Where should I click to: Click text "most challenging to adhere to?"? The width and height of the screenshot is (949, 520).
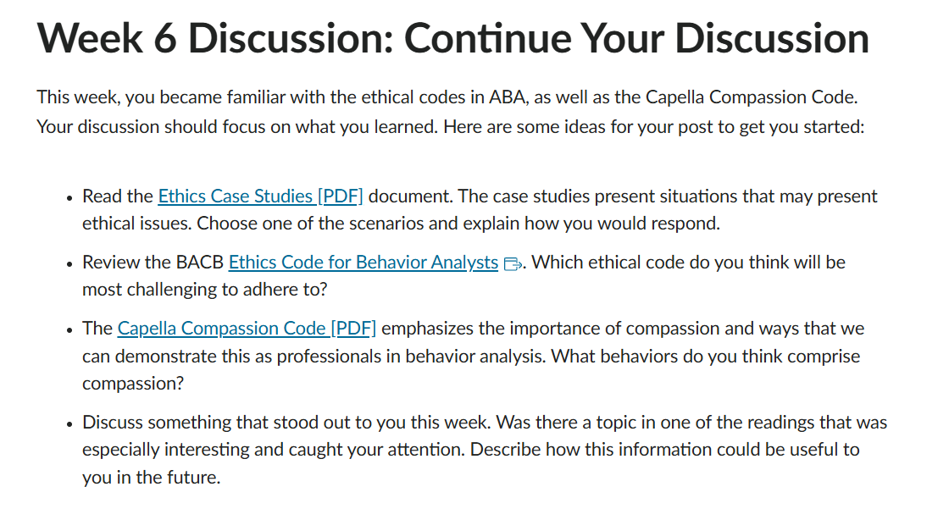[x=204, y=290]
